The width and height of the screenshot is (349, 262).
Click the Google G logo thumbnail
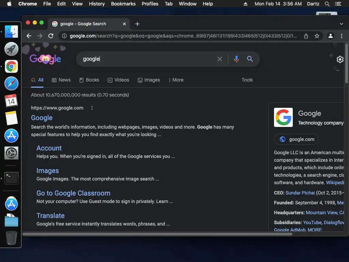coord(283,117)
